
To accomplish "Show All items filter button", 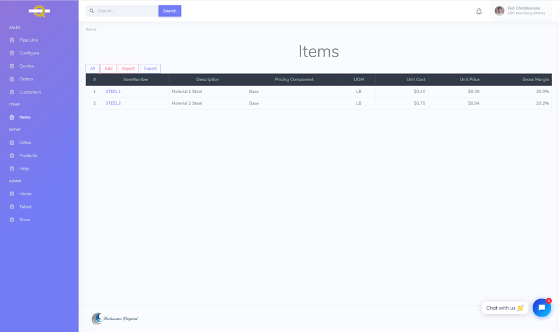I will click(x=92, y=69).
